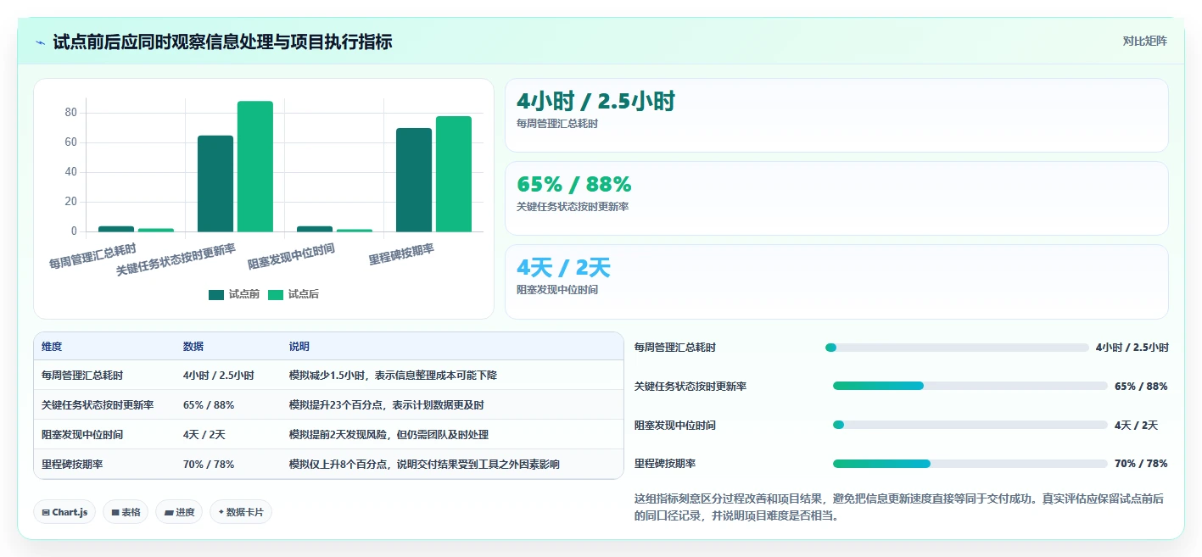Click the table cell 70% / 78%
1202x557 pixels.
pos(209,464)
